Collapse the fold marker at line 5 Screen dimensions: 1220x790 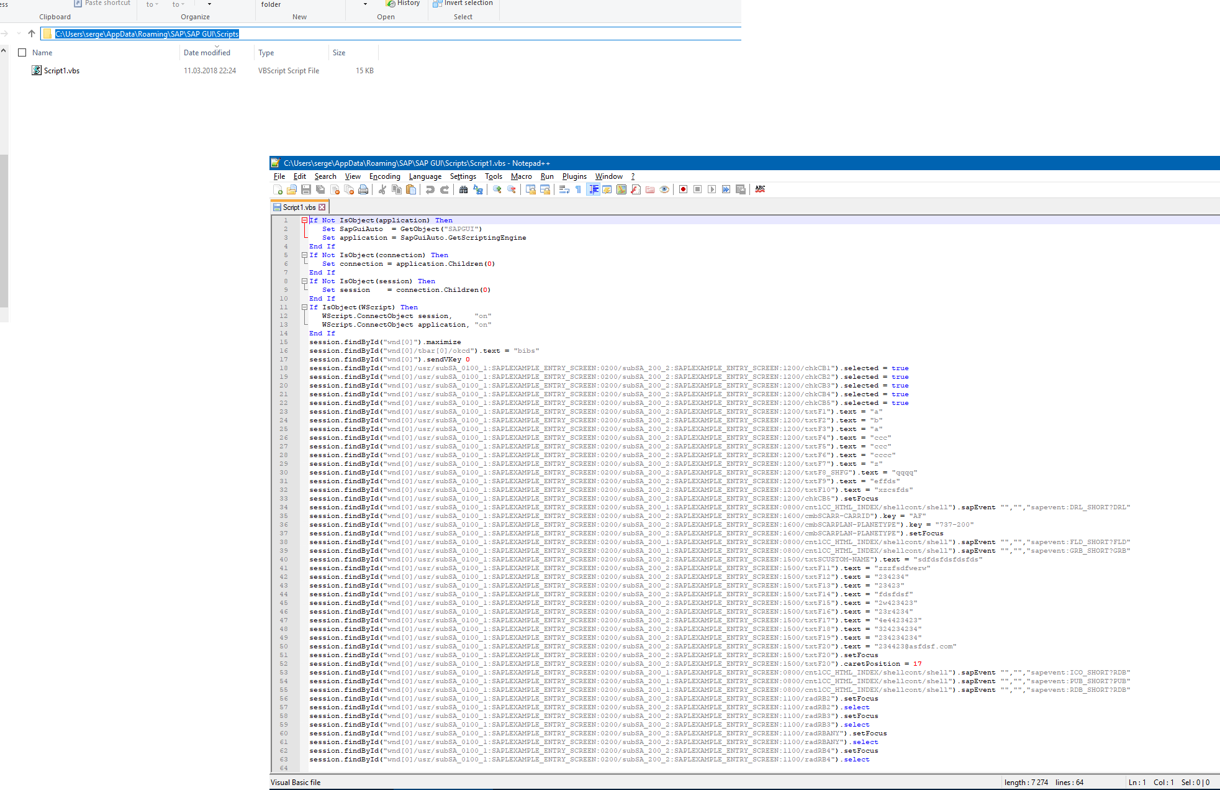click(x=305, y=255)
